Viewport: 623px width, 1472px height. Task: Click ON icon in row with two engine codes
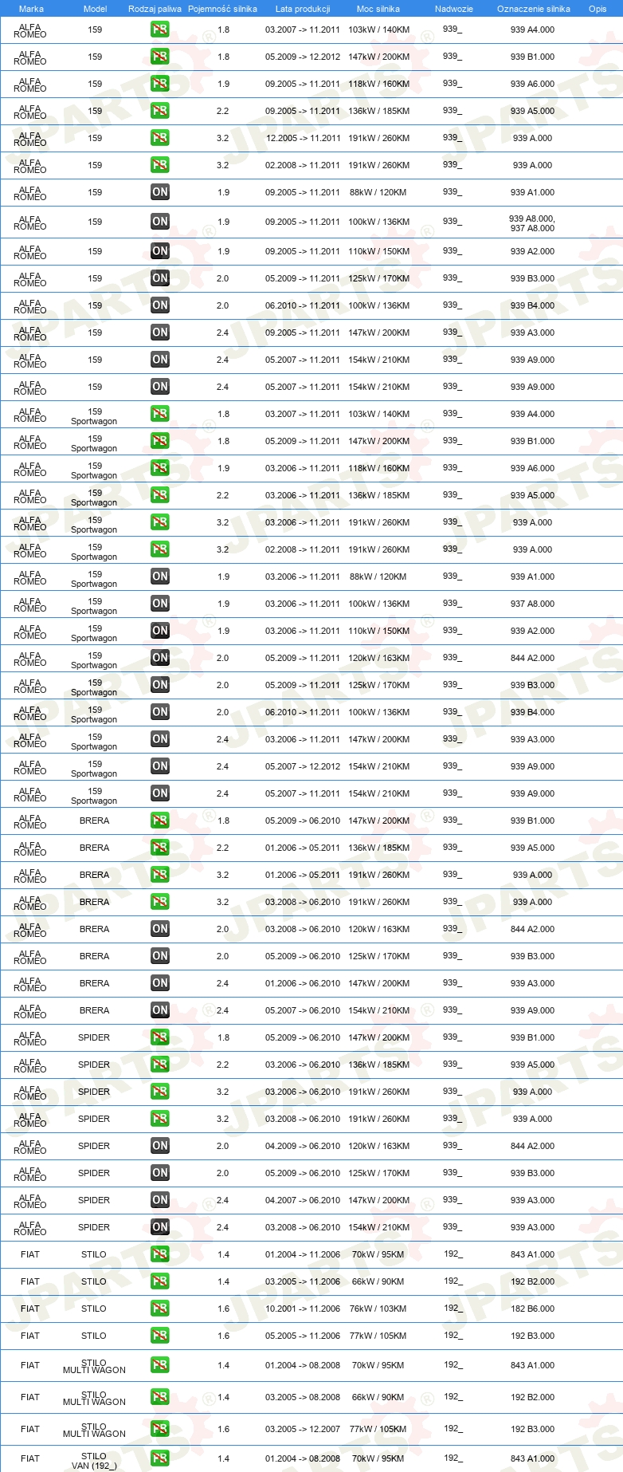click(x=160, y=222)
